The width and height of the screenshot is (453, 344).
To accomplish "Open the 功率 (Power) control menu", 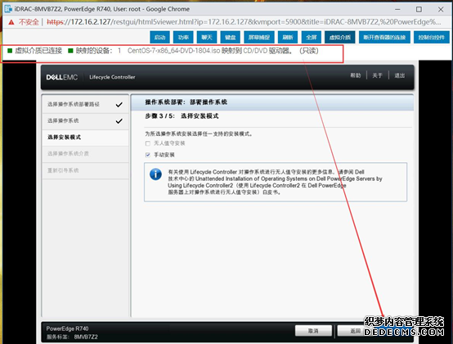I will tap(183, 38).
